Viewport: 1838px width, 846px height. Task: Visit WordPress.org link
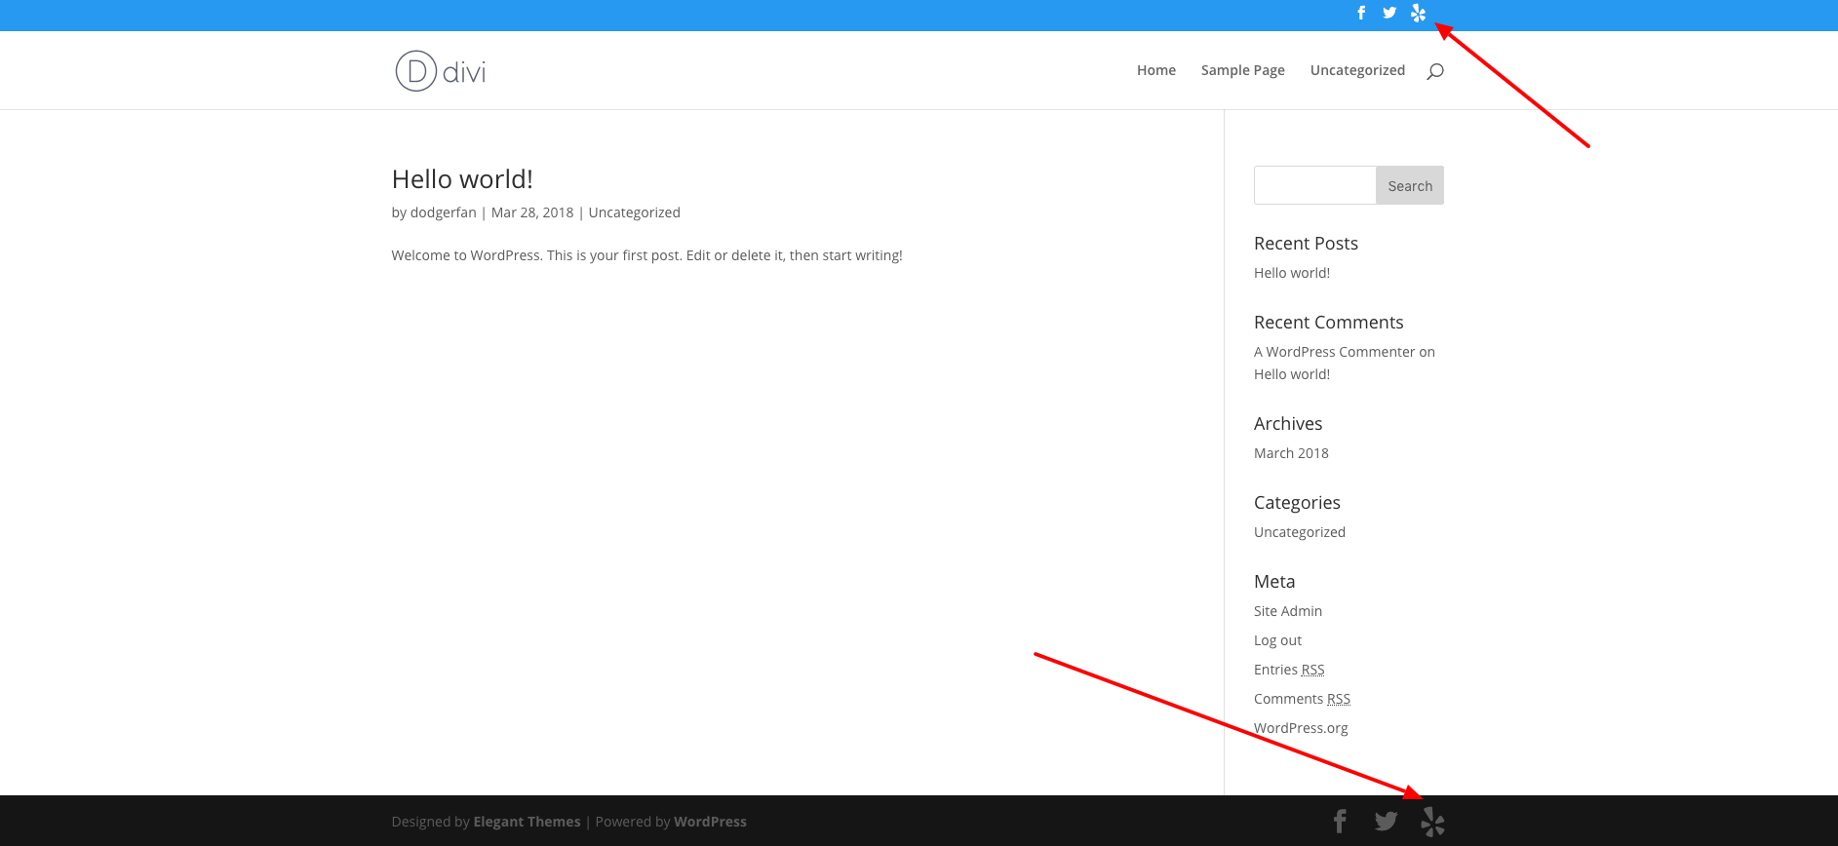pos(1301,728)
